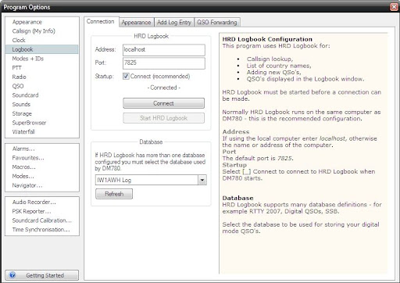Open the PSK Reporter... item
Viewport: 400px width, 283px height.
pyautogui.click(x=31, y=211)
